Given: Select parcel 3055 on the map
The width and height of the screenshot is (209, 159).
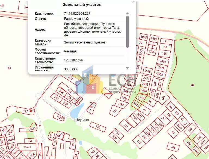Looking at the screenshot, I should pos(144,37).
